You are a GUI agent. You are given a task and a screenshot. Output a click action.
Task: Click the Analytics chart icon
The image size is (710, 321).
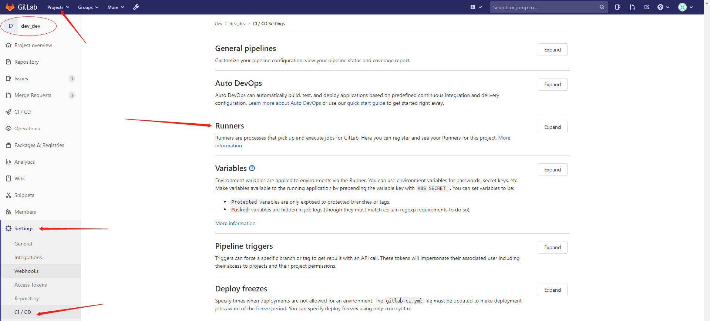[9, 162]
